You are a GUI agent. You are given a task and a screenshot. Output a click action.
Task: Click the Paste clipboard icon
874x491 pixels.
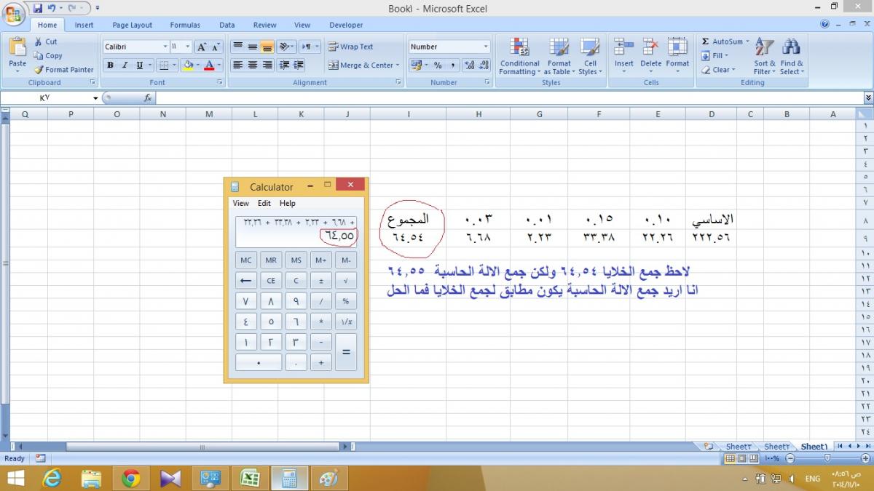(17, 48)
